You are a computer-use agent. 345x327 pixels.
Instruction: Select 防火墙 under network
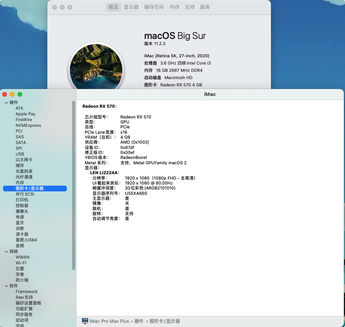tap(22, 280)
